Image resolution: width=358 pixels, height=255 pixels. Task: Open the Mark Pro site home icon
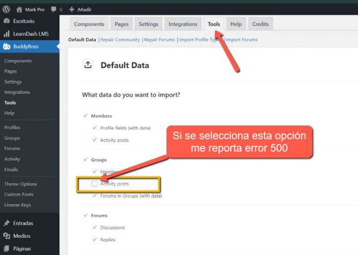click(x=19, y=9)
